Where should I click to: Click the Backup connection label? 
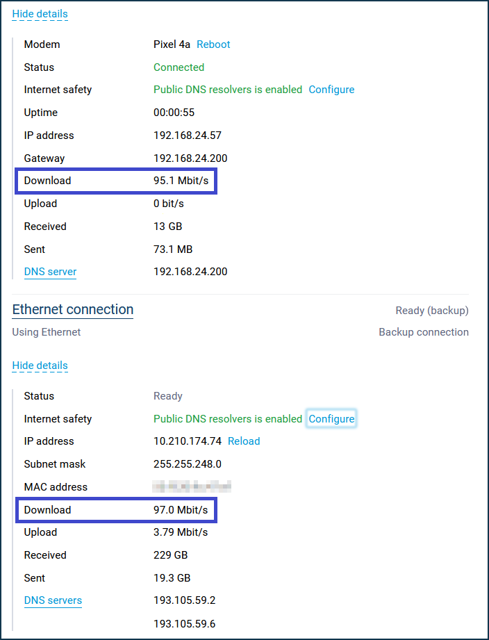click(424, 332)
